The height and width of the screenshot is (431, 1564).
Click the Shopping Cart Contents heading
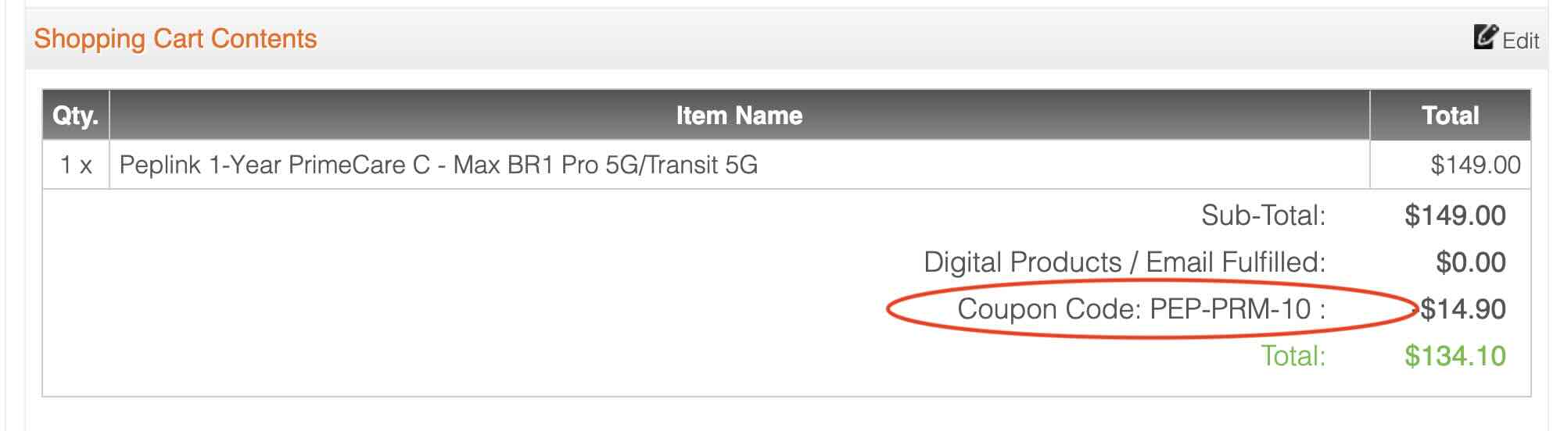[175, 38]
